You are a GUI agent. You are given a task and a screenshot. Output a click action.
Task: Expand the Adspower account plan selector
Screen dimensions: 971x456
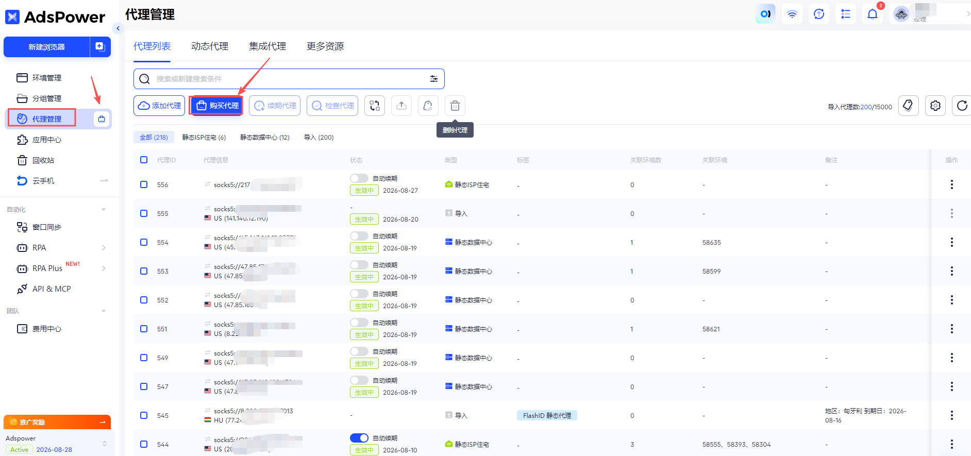click(105, 444)
